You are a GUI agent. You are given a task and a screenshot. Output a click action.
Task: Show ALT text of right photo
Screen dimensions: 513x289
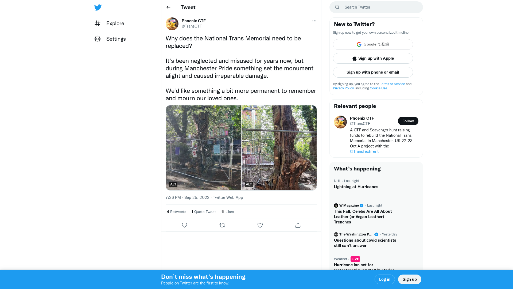(249, 184)
